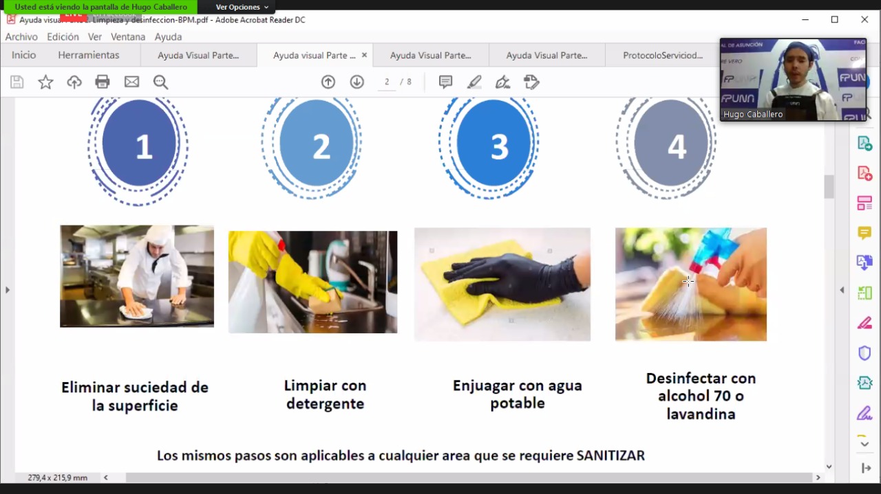Open the Herramientas tab

88,55
